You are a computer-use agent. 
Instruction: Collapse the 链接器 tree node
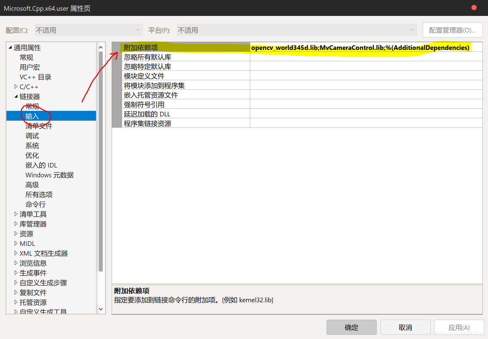pos(16,96)
